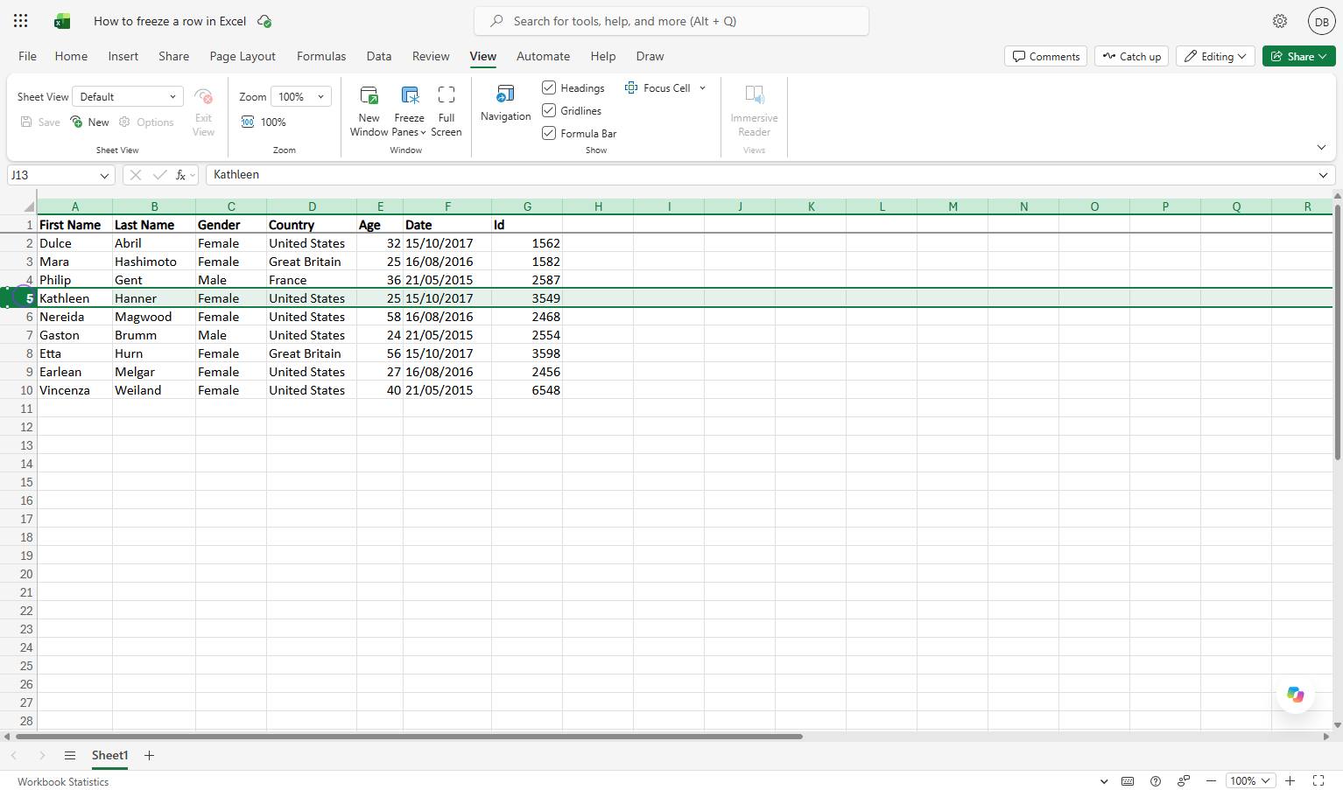Click the search box for tools and help
This screenshot has width=1343, height=790.
(671, 21)
